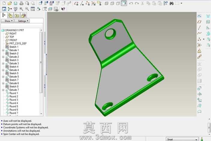Switch to the Favorites tab

click(17, 15)
